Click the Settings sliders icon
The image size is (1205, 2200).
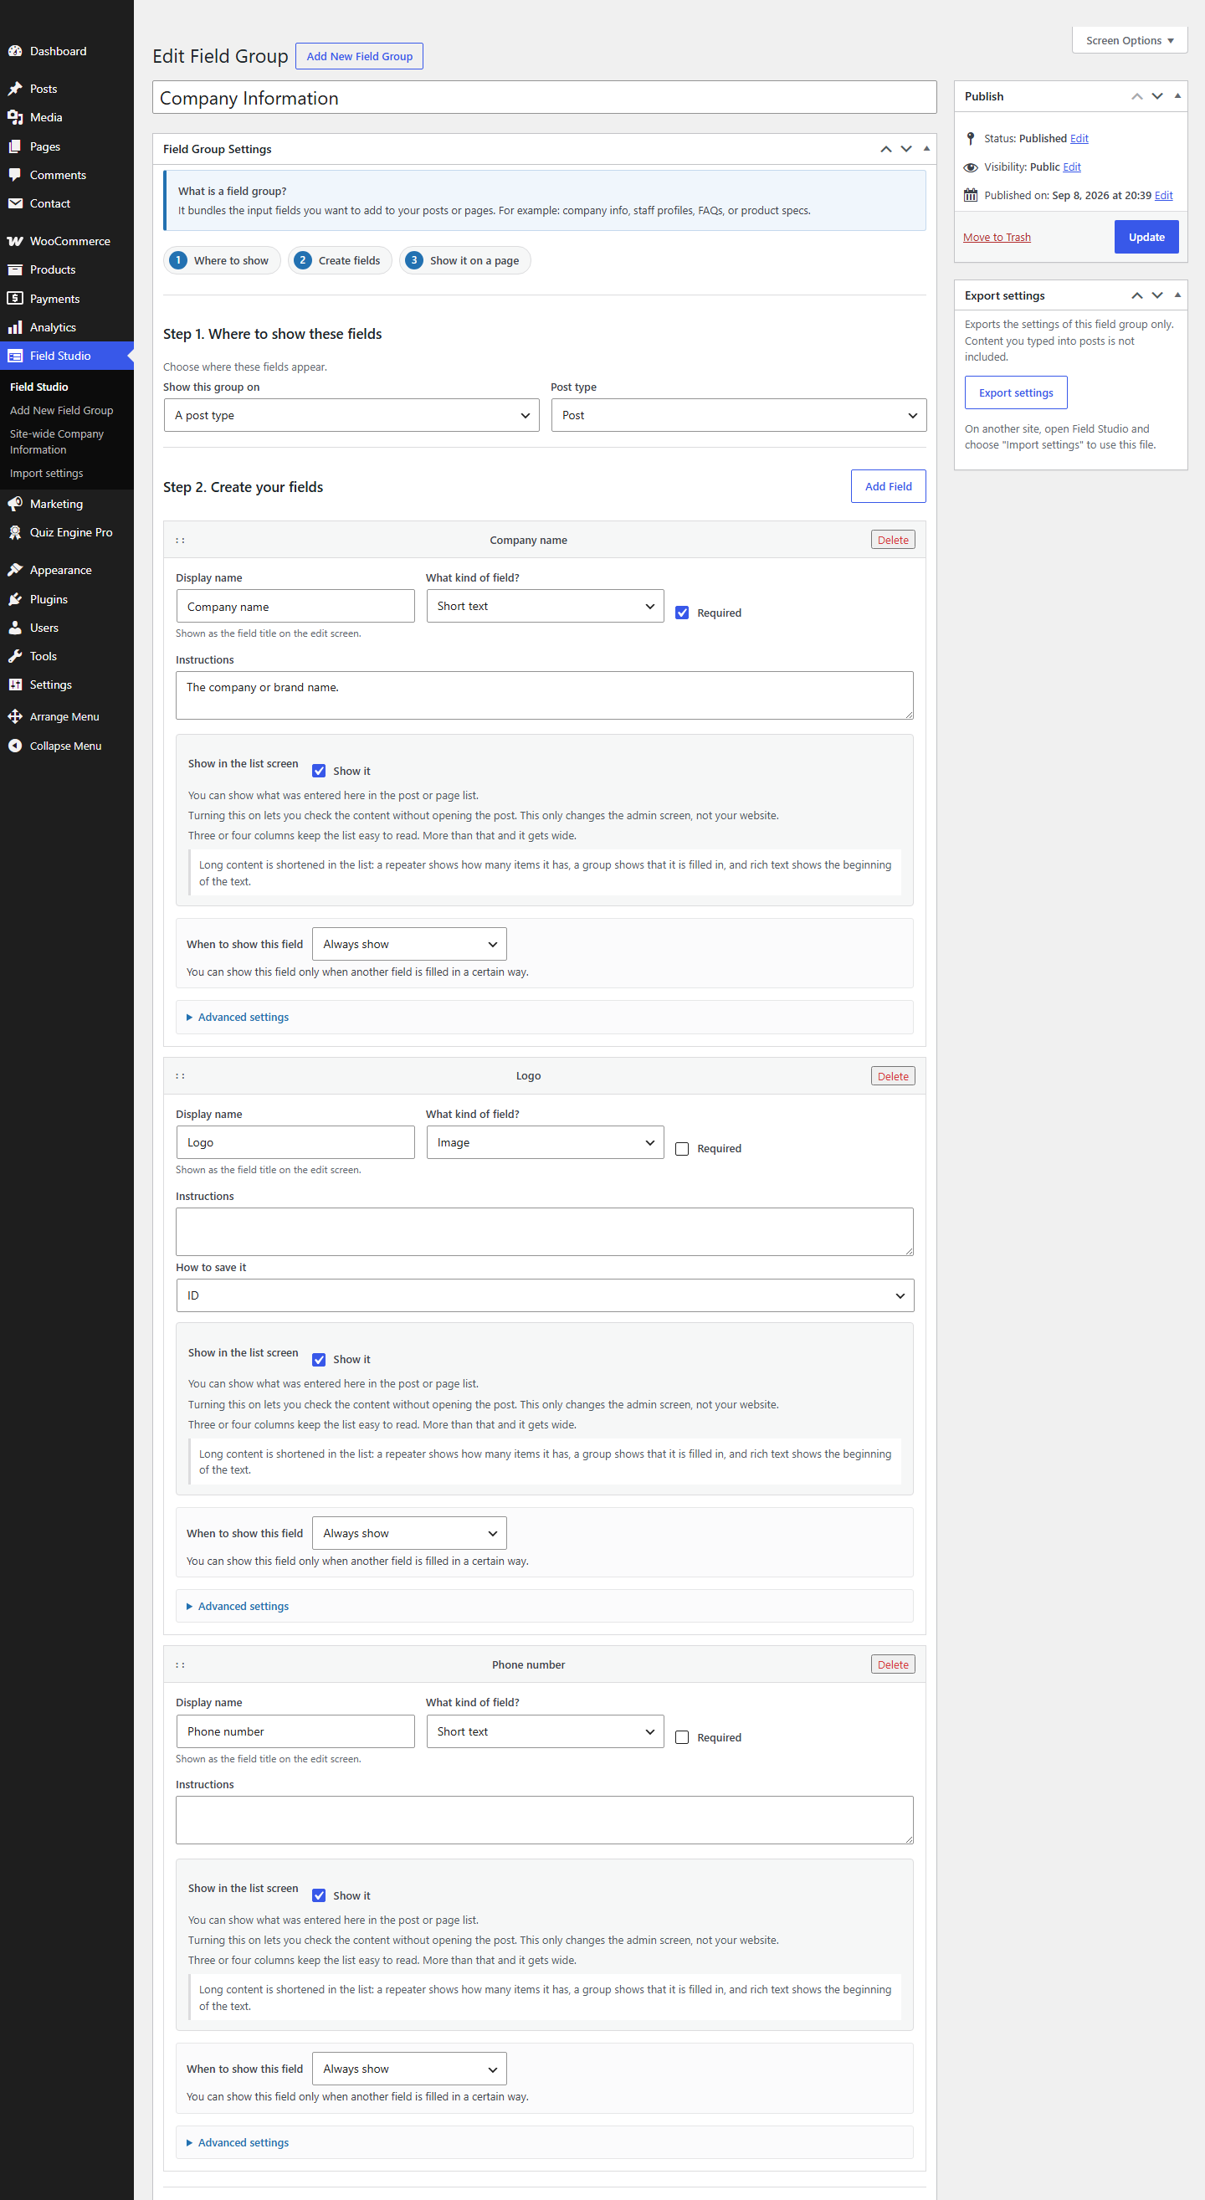coord(15,685)
